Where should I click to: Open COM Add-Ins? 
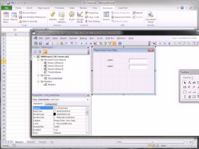pos(61,17)
